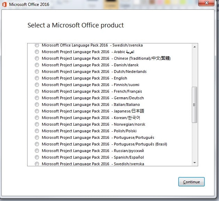This screenshot has width=219, height=201.
Task: Close the Microsoft Office 2016 dialog
Action: coord(206,3)
